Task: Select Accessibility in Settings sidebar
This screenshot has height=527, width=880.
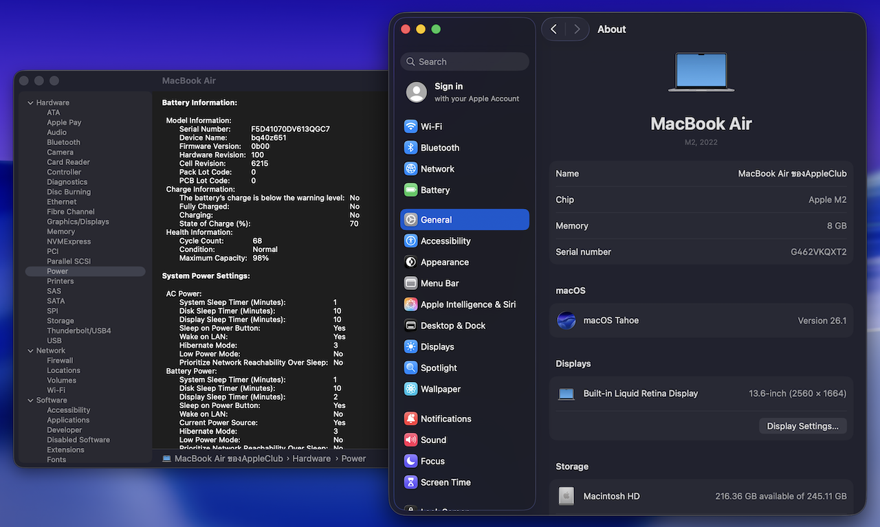Action: [x=445, y=241]
